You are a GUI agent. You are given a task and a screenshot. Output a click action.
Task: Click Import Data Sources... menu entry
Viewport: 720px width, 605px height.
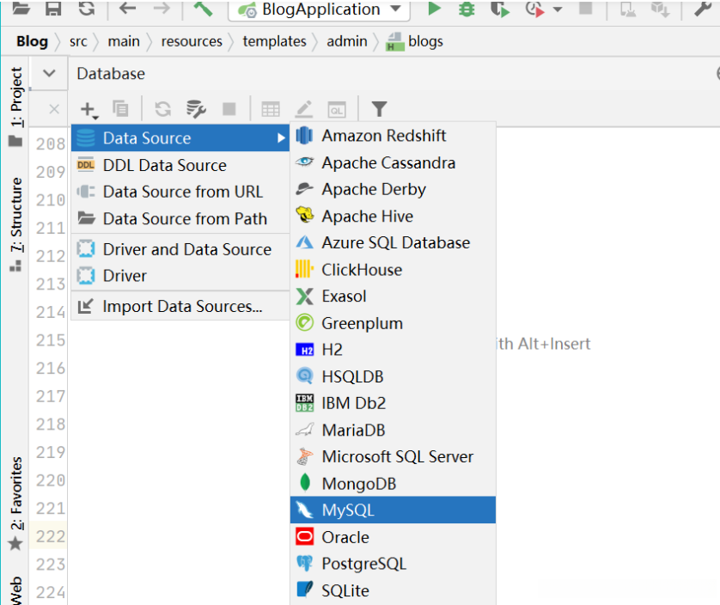click(182, 306)
